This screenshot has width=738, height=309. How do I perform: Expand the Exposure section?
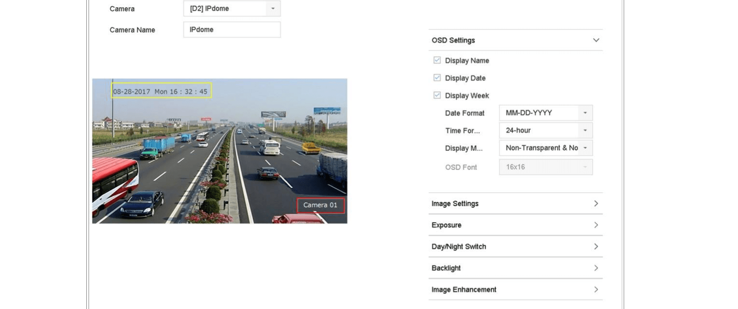515,225
